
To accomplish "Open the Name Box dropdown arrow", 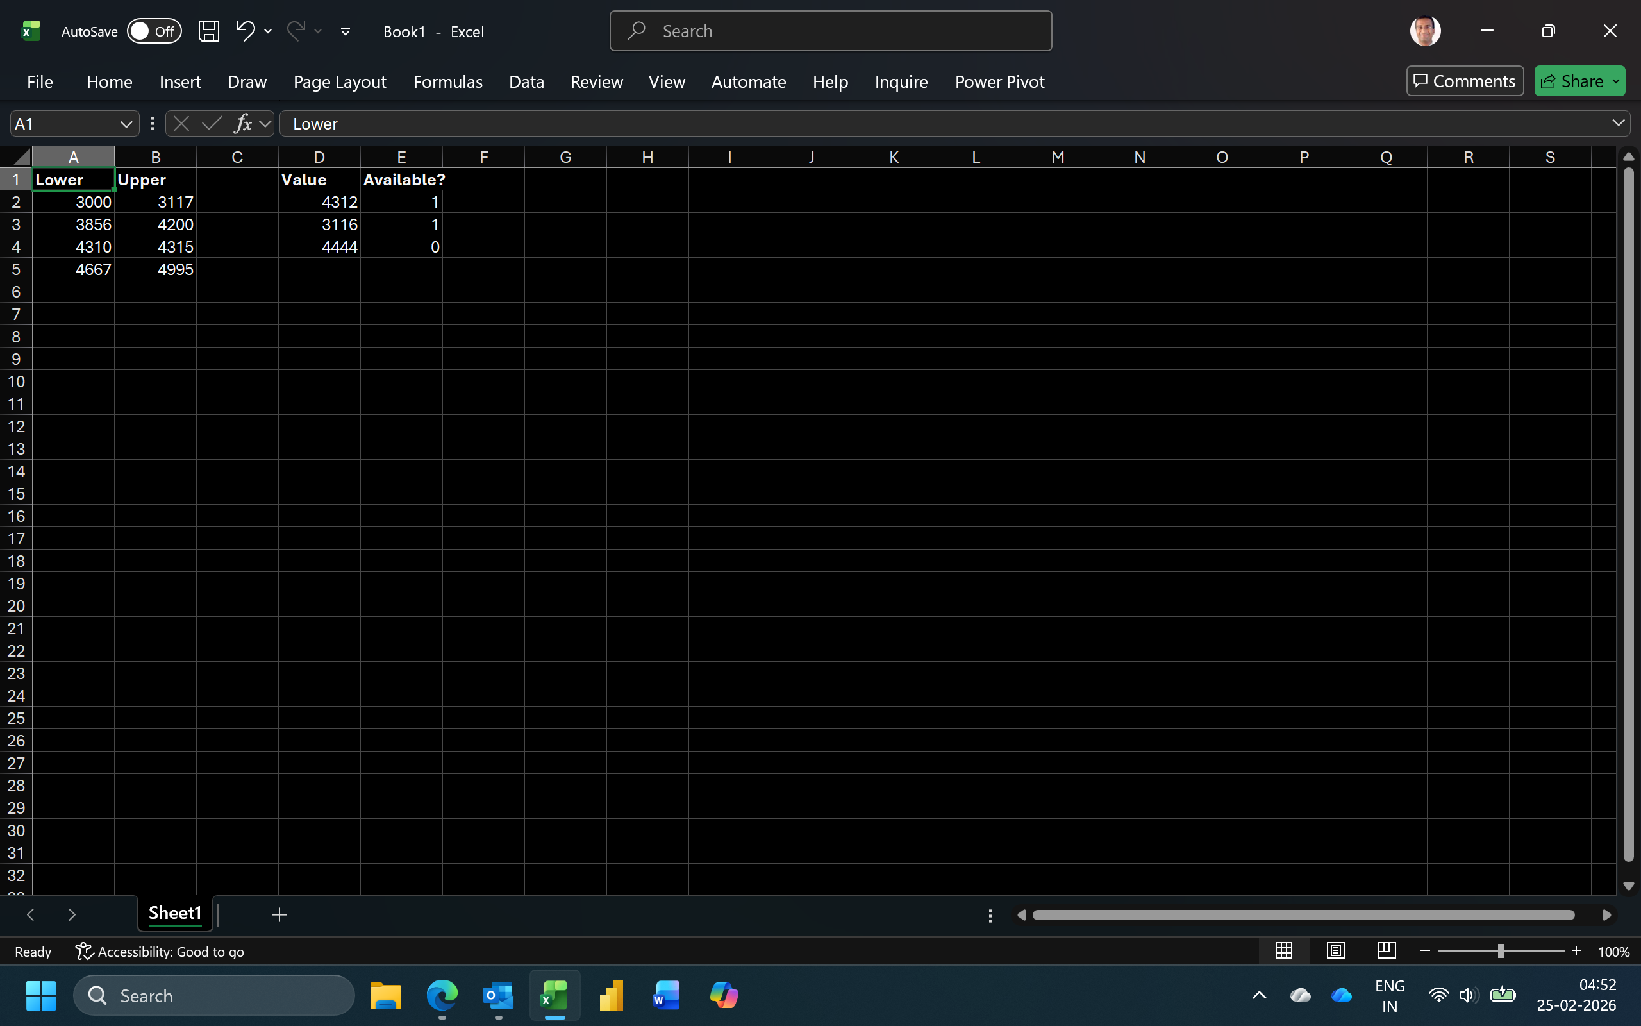I will tap(126, 124).
